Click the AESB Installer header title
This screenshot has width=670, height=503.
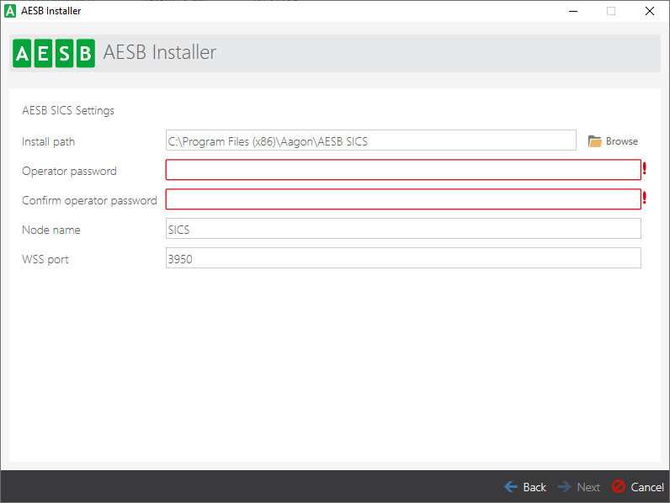[x=160, y=52]
